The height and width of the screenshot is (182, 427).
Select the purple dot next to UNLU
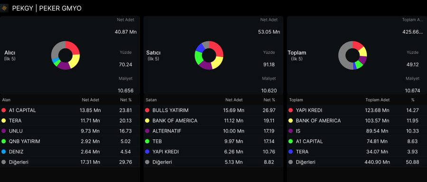(x=3, y=131)
